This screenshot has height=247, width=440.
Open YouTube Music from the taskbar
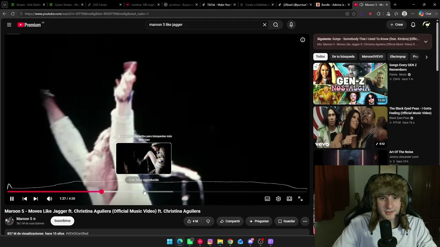(x=200, y=242)
